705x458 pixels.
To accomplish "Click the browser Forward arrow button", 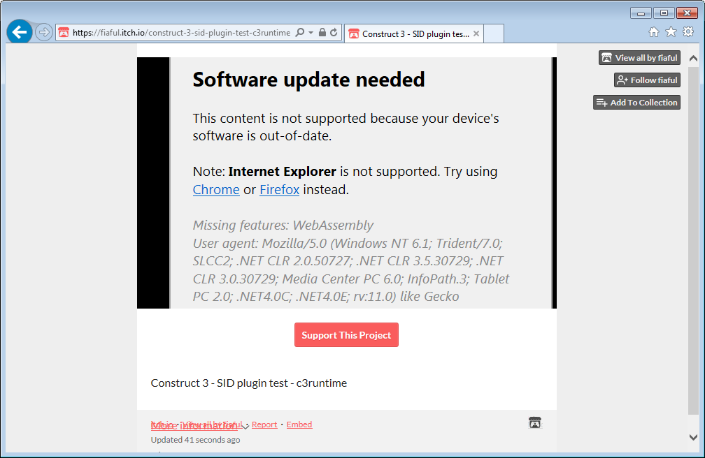I will 43,32.
